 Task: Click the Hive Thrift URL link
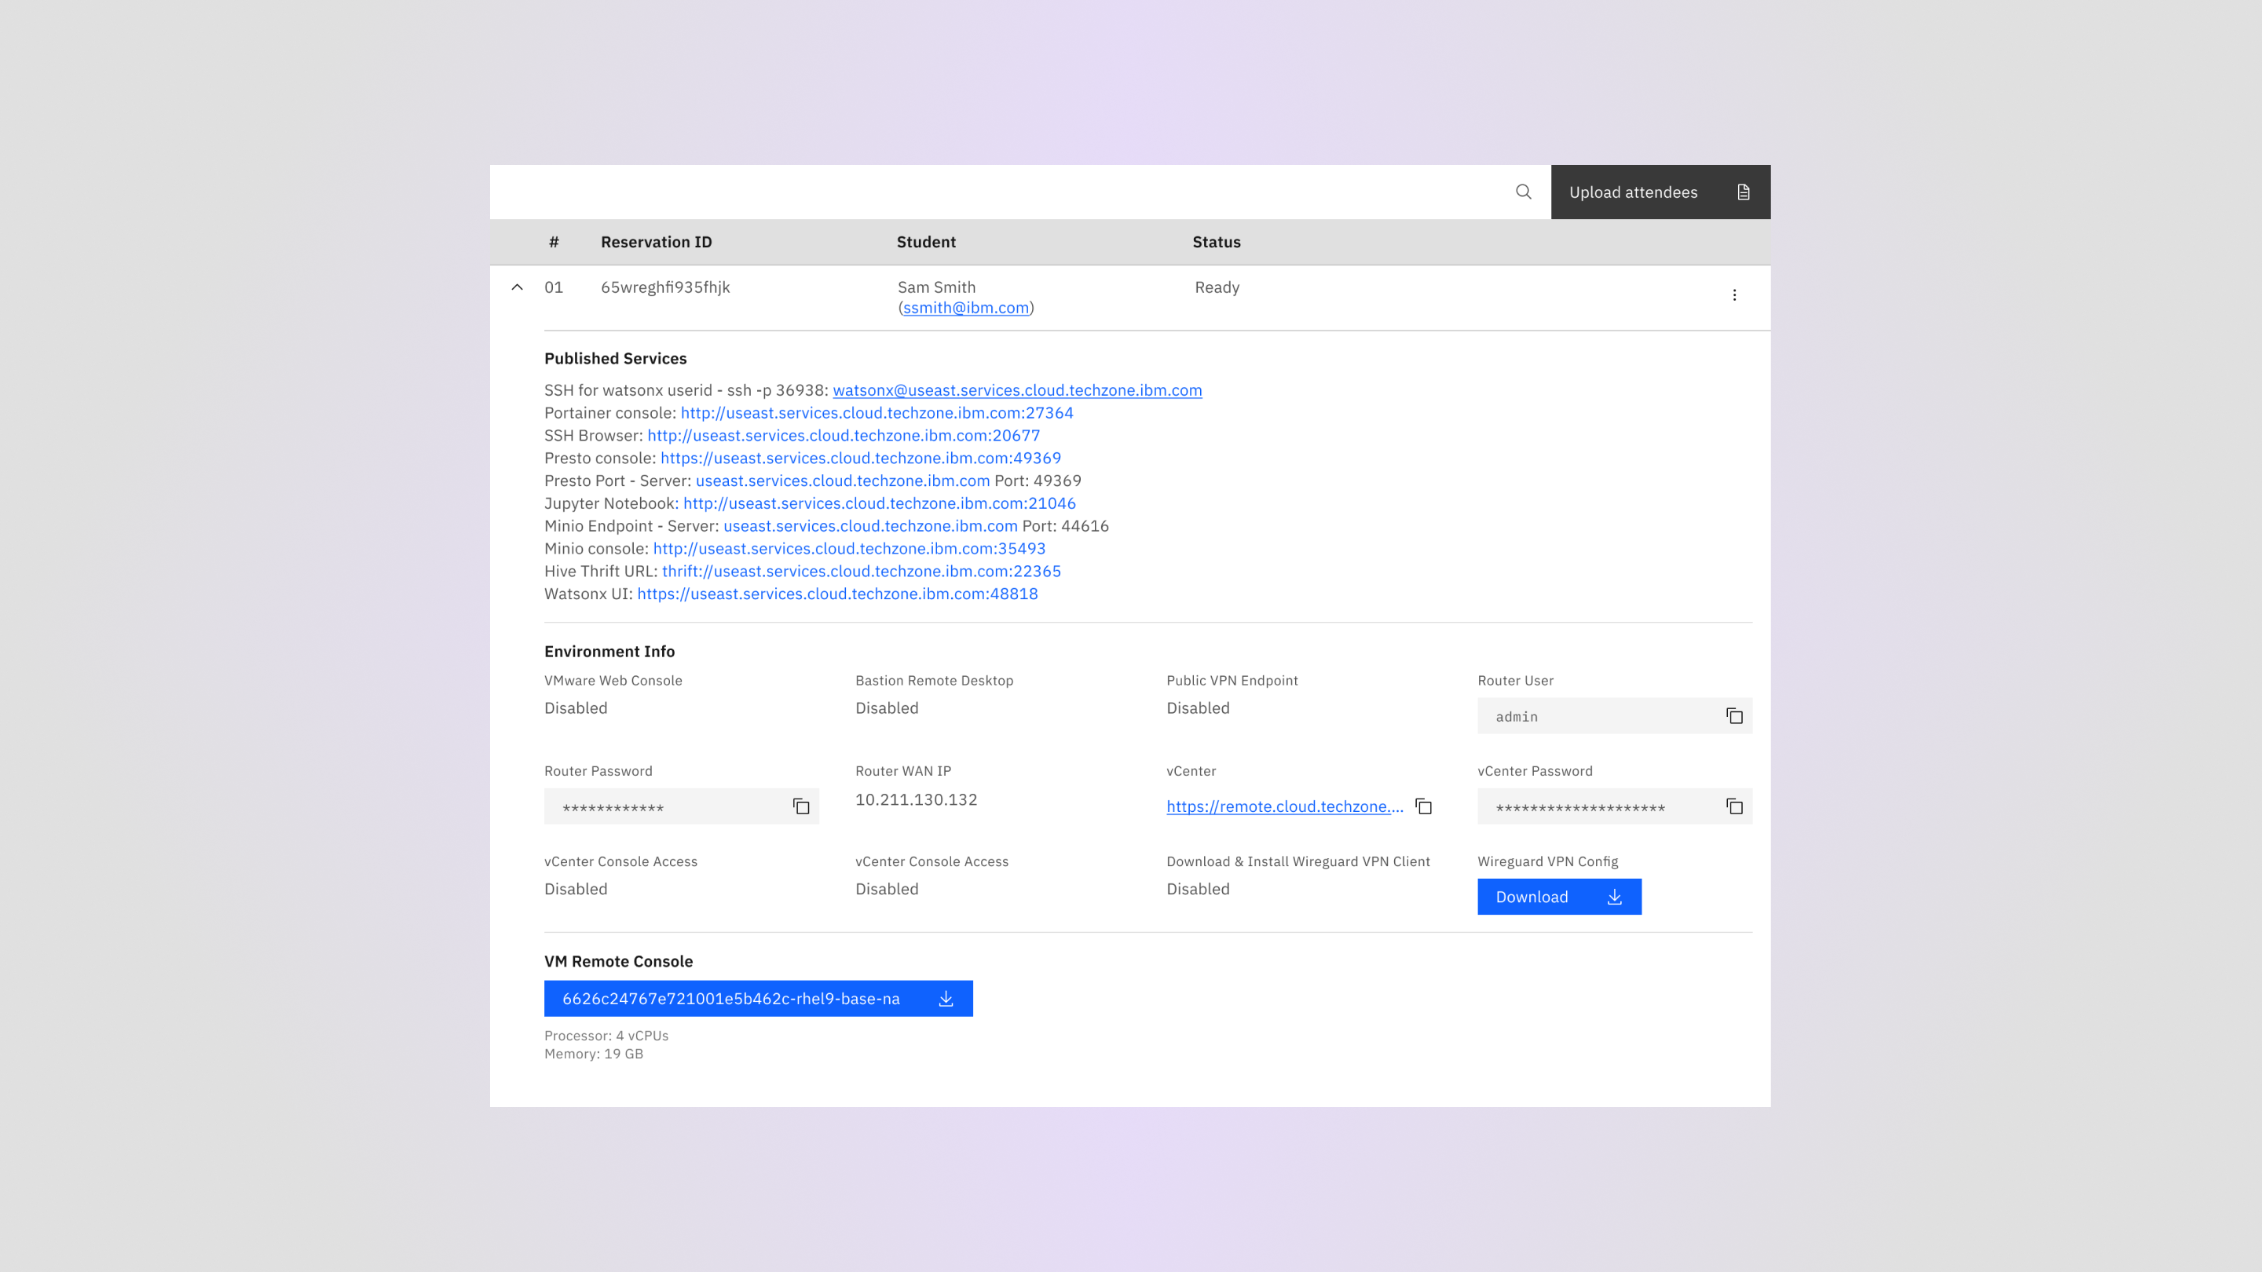(x=861, y=572)
